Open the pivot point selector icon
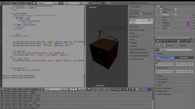Image resolution: width=195 pixels, height=109 pixels. [x=133, y=89]
